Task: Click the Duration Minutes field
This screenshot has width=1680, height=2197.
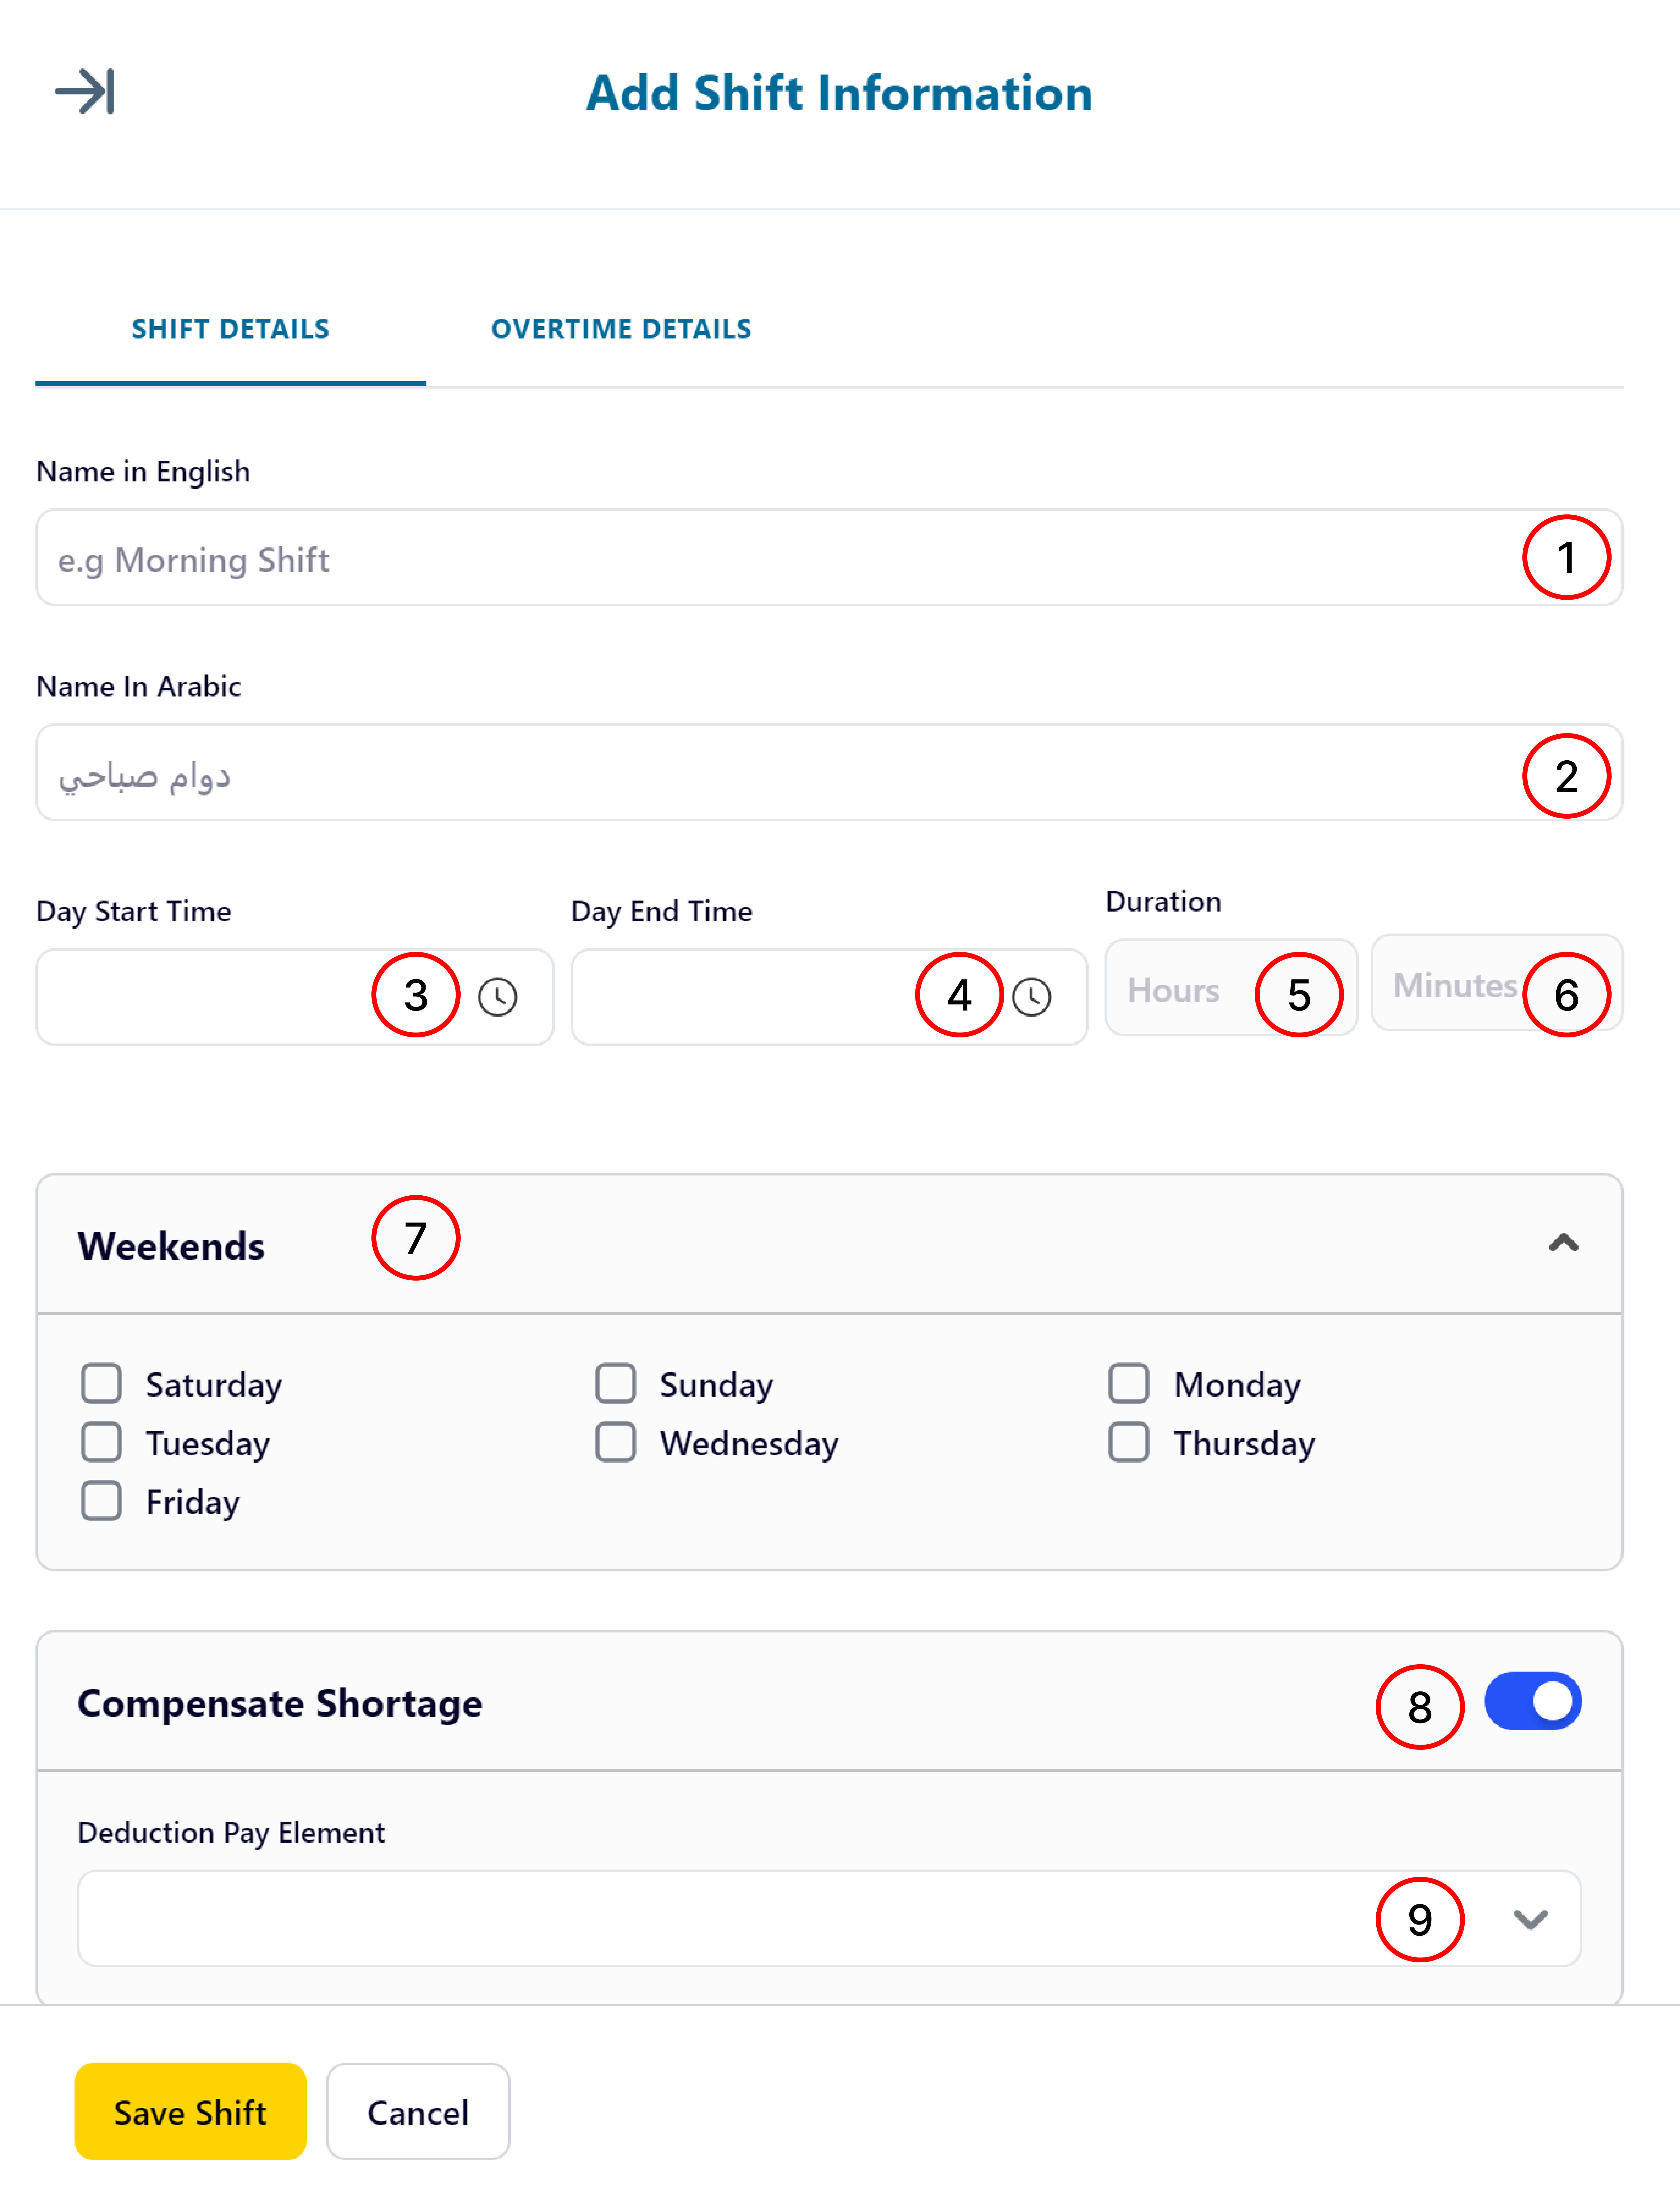Action: point(1496,983)
